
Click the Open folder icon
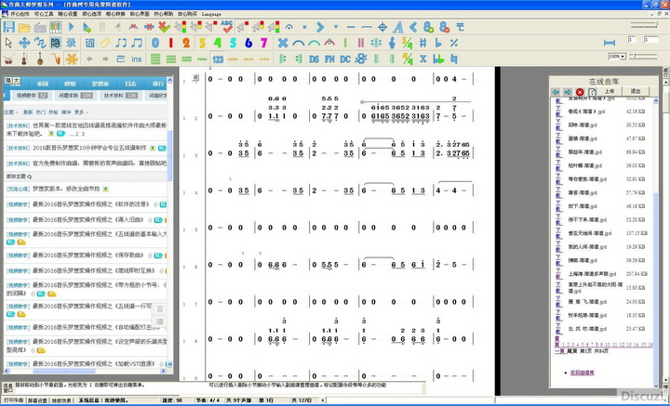tap(24, 27)
